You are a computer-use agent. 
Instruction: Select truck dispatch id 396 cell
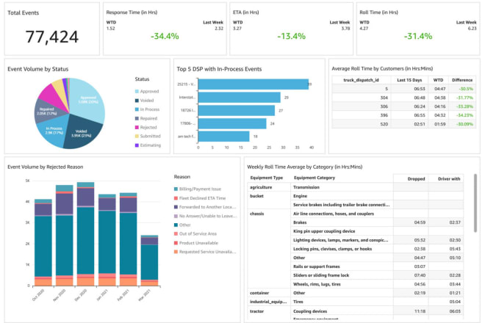click(x=361, y=115)
